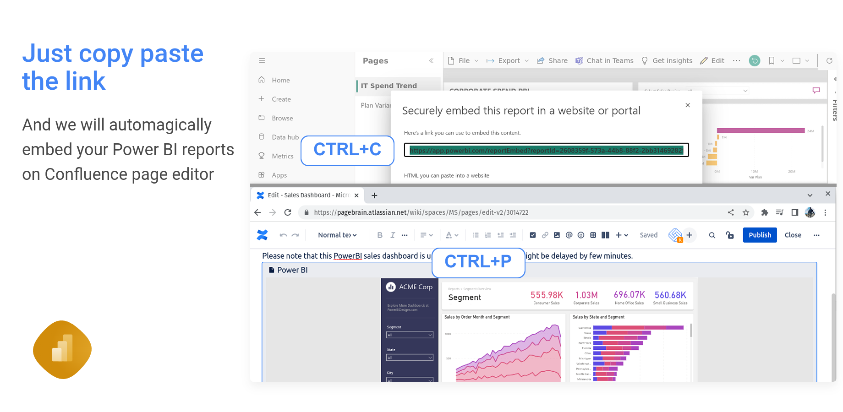
Task: Close the Edit - Sales Dashboard browser tab
Action: 356,195
